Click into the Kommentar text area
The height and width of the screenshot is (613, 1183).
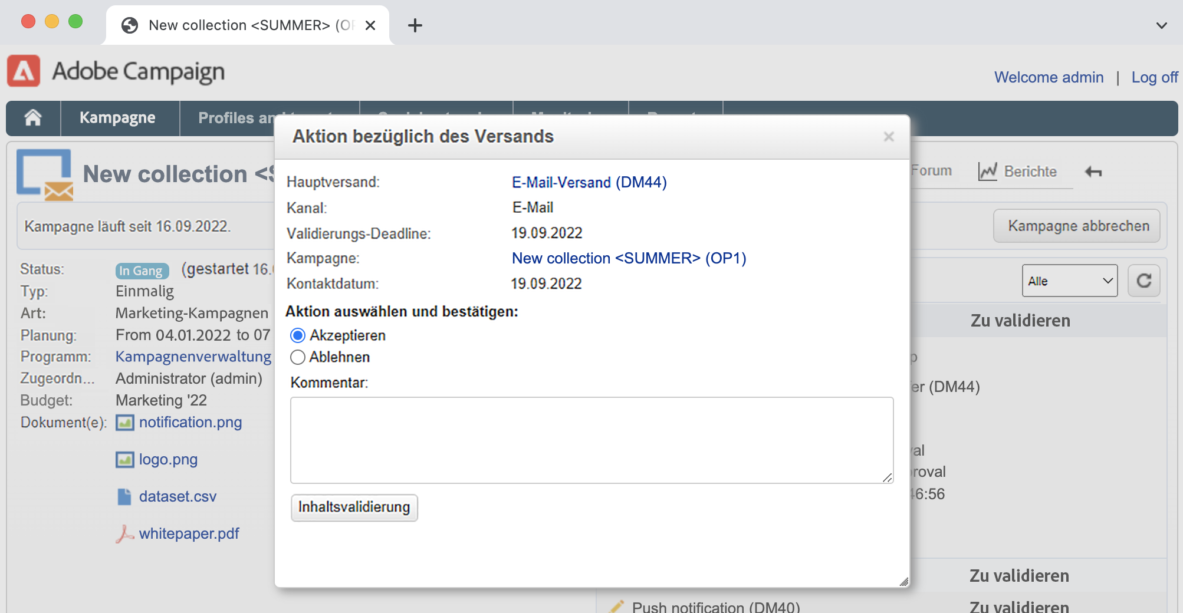pyautogui.click(x=591, y=440)
